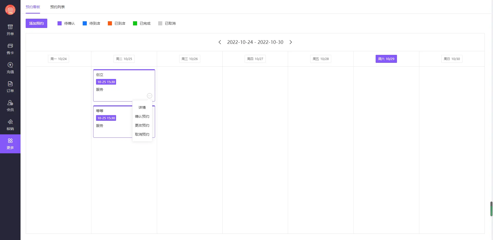The height and width of the screenshot is (240, 493).
Task: Select the 周六 10/29 day header
Action: tap(386, 59)
